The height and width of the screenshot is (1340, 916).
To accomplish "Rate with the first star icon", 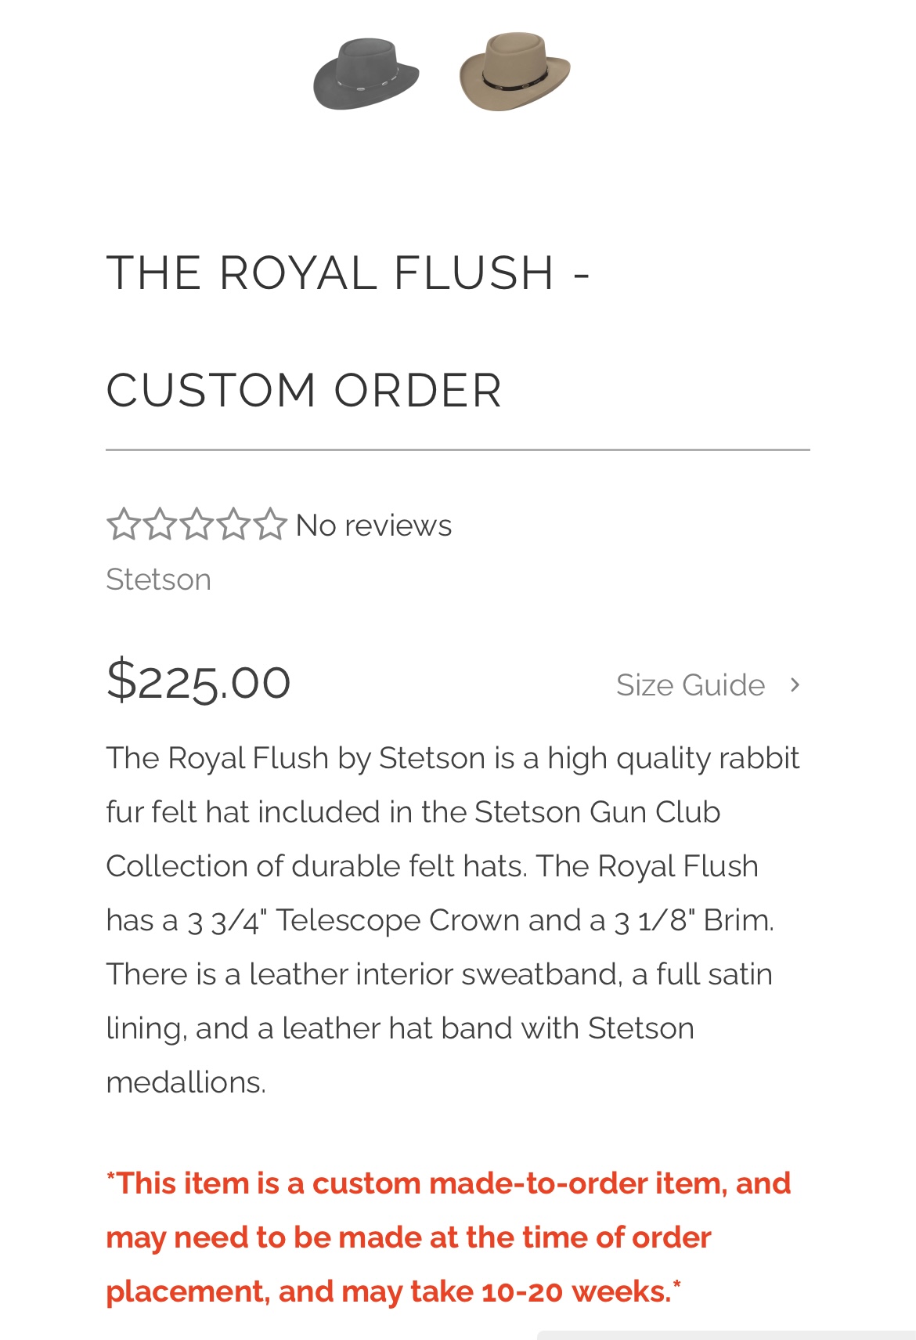I will click(x=122, y=525).
